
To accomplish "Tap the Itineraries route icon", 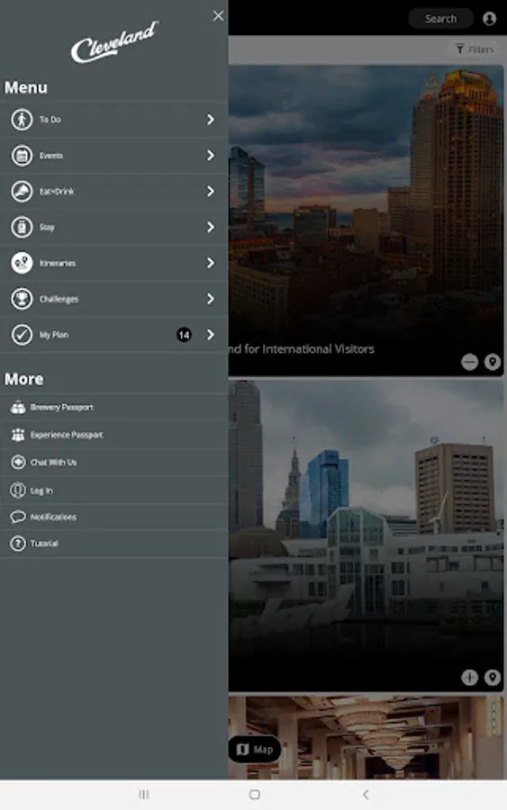I will (x=22, y=263).
